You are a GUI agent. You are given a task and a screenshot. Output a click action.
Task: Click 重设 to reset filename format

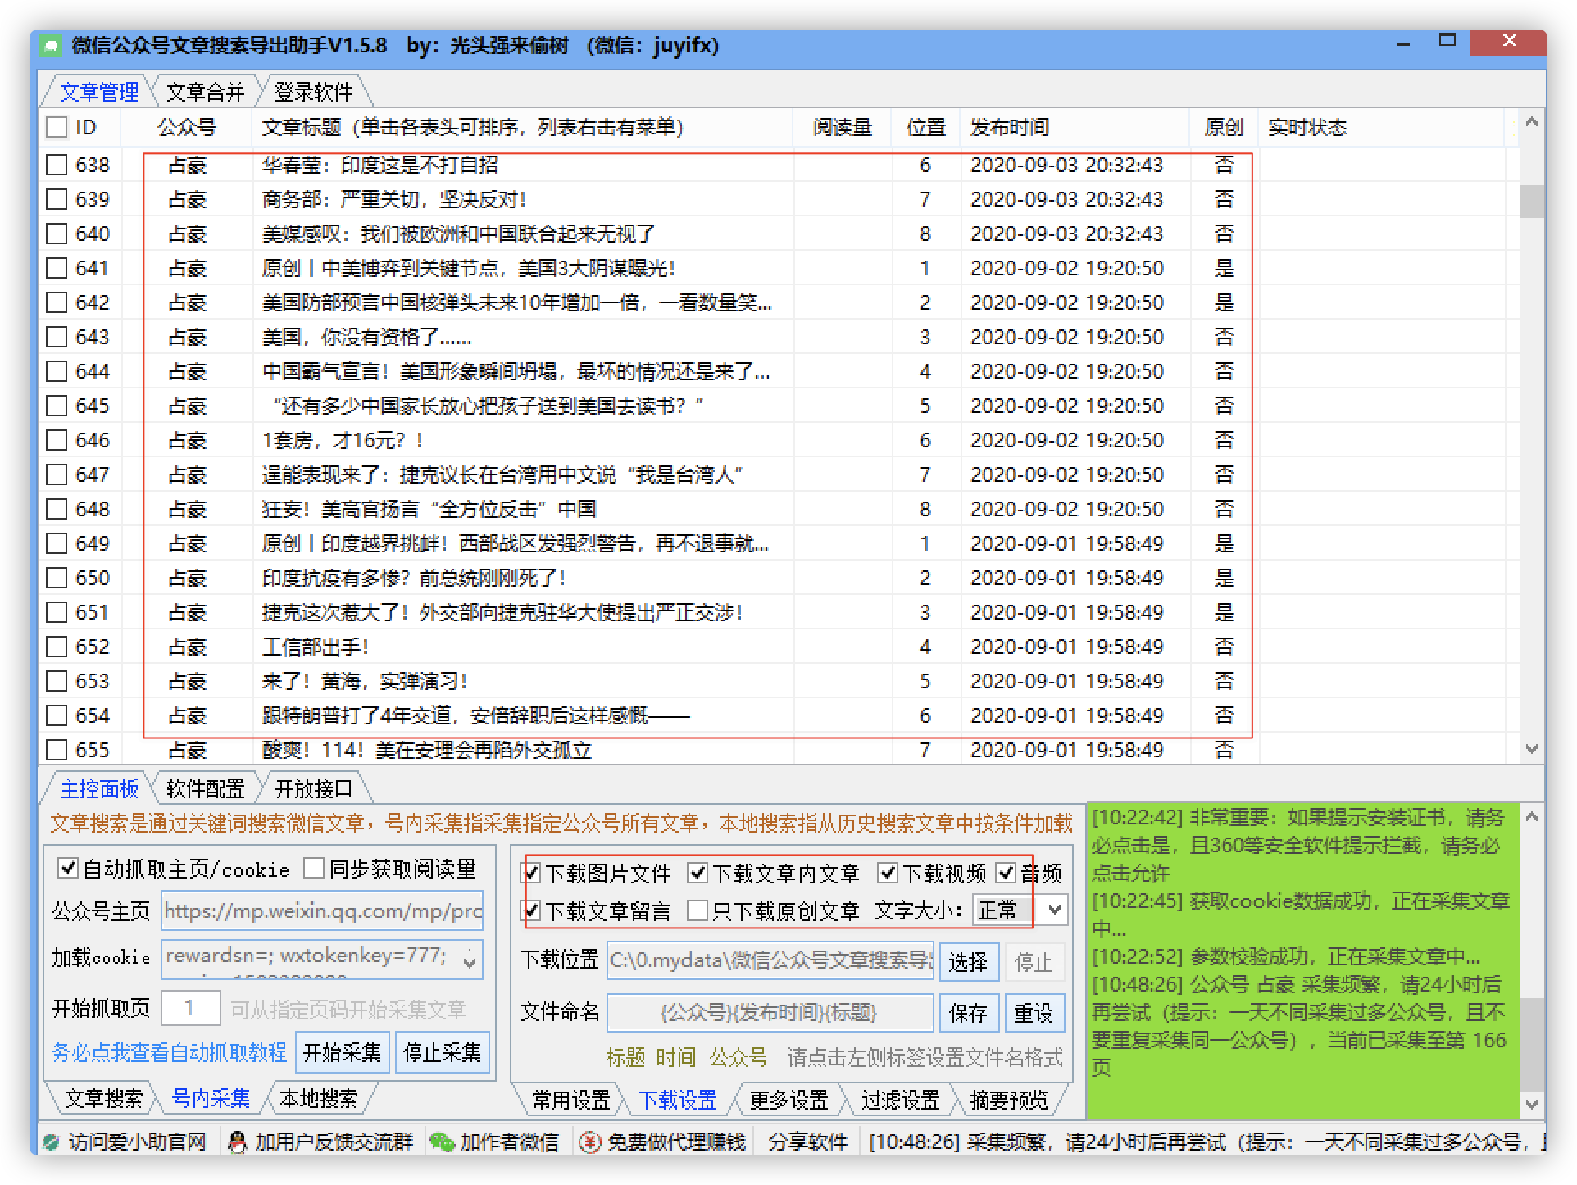pos(1034,1013)
